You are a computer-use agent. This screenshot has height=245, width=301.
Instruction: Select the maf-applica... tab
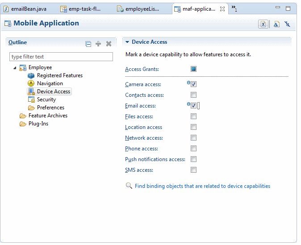pos(199,9)
